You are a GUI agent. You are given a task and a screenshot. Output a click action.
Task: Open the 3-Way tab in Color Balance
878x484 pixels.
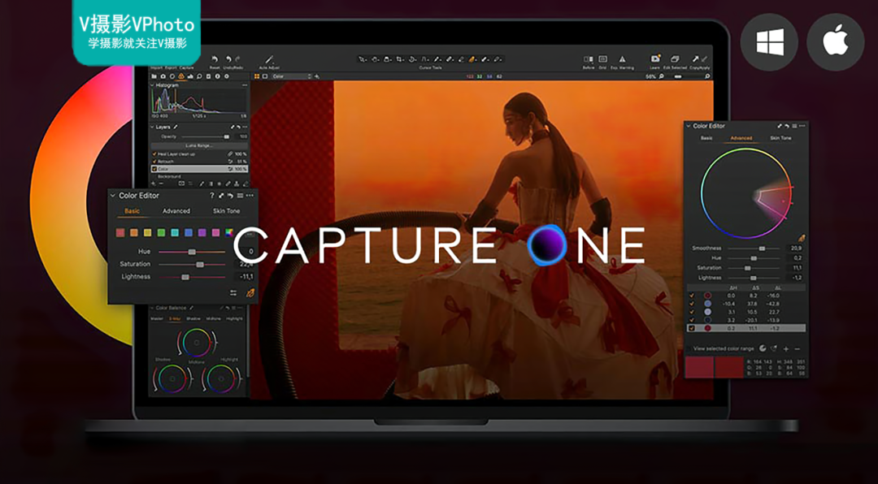click(x=174, y=318)
